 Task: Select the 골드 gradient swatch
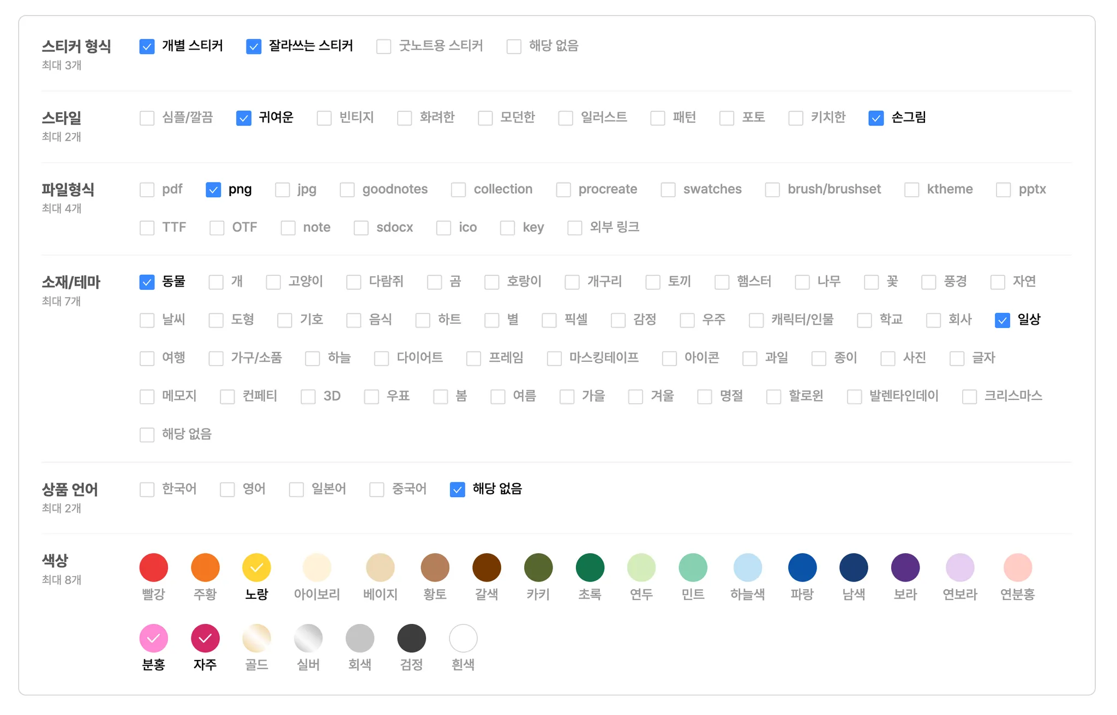click(x=256, y=638)
